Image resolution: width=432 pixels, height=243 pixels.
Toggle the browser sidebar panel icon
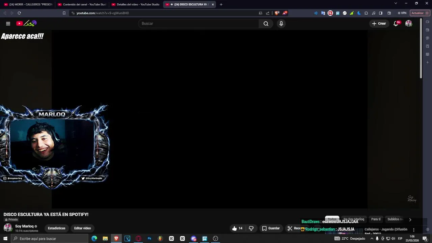pos(381,13)
